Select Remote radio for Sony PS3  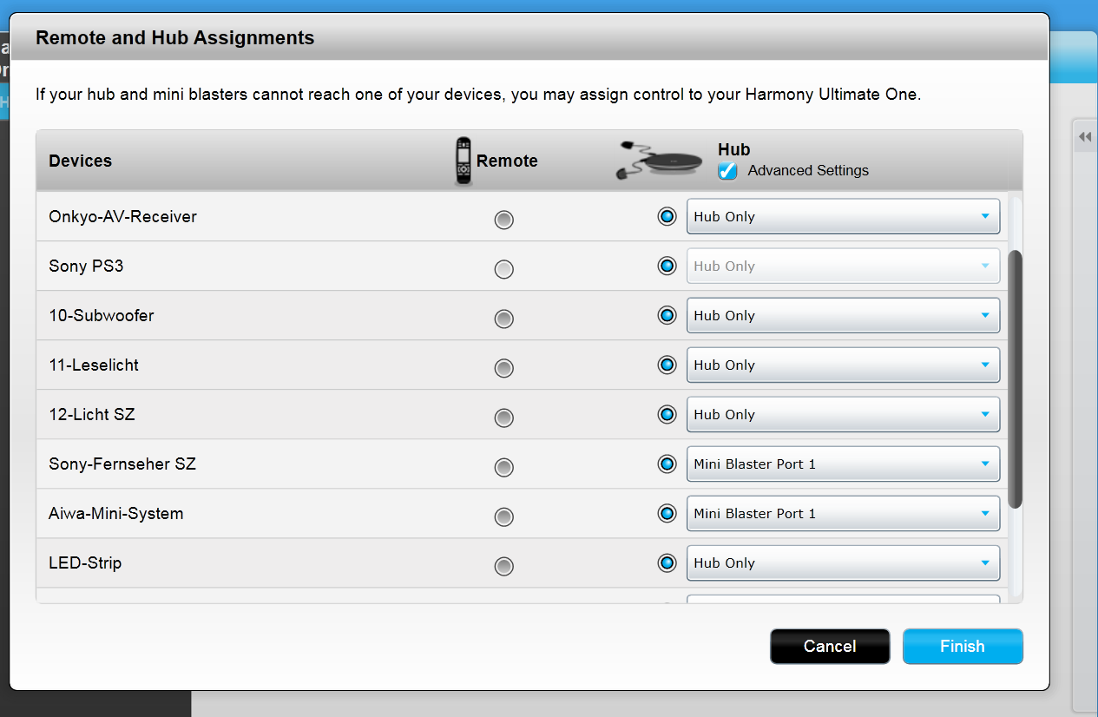(503, 269)
